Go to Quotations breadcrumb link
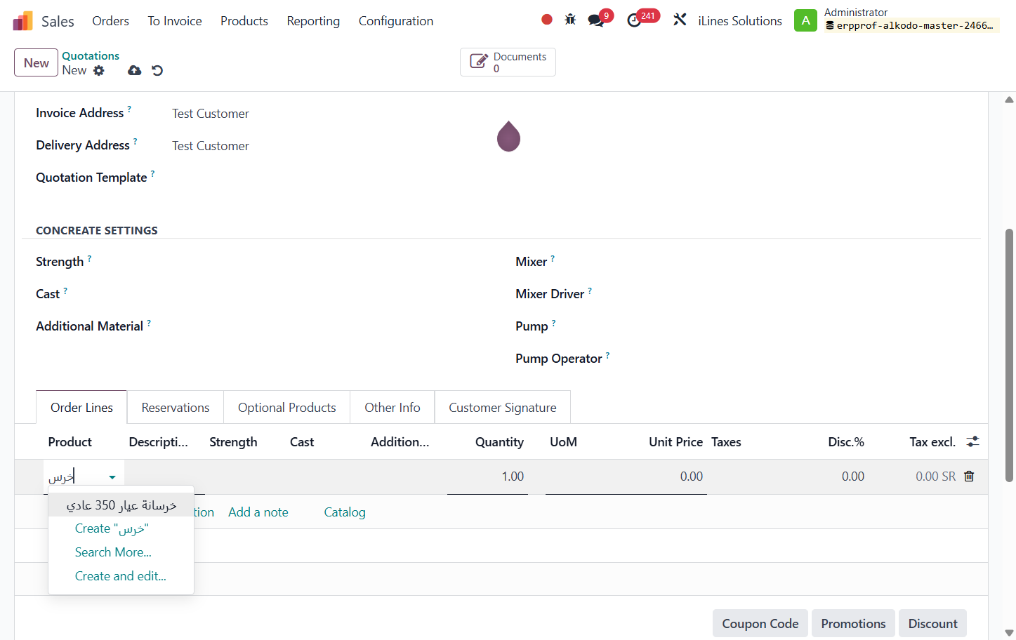This screenshot has width=1016, height=640. coord(91,55)
